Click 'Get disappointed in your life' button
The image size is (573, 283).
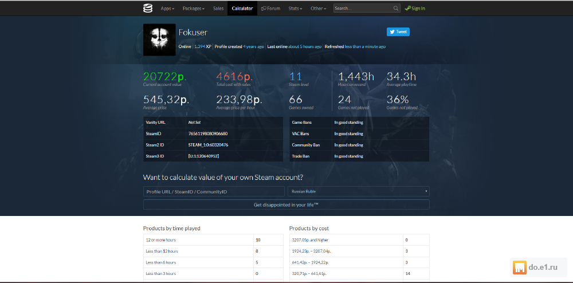(286, 205)
